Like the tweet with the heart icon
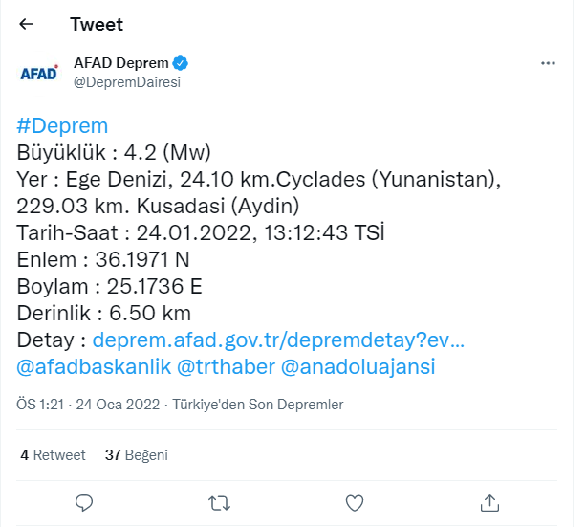Viewport: 586px width, 527px height. point(354,502)
